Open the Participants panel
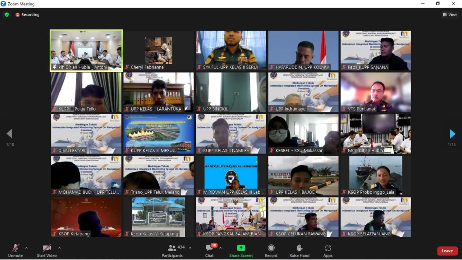The image size is (462, 260). 172,251
